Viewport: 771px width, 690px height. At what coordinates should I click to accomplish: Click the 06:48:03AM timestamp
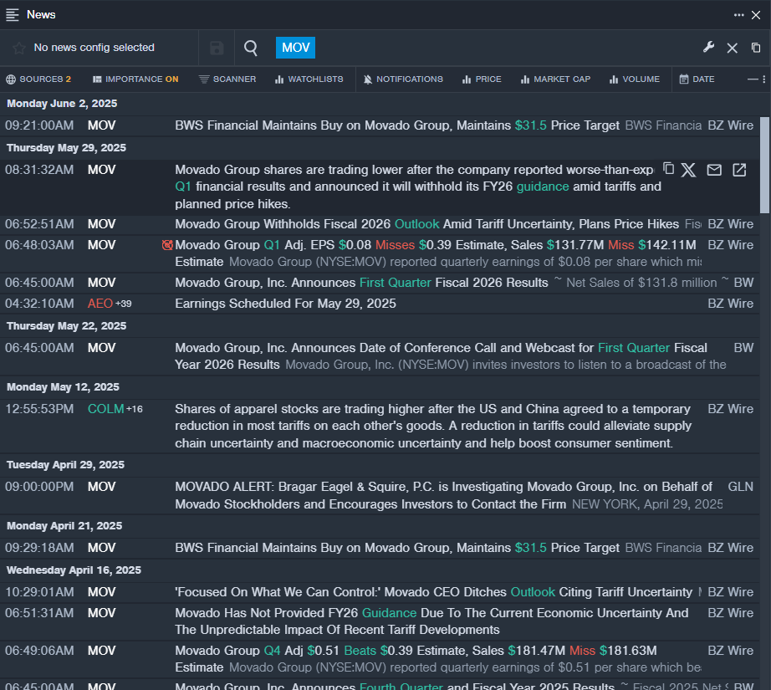(39, 245)
